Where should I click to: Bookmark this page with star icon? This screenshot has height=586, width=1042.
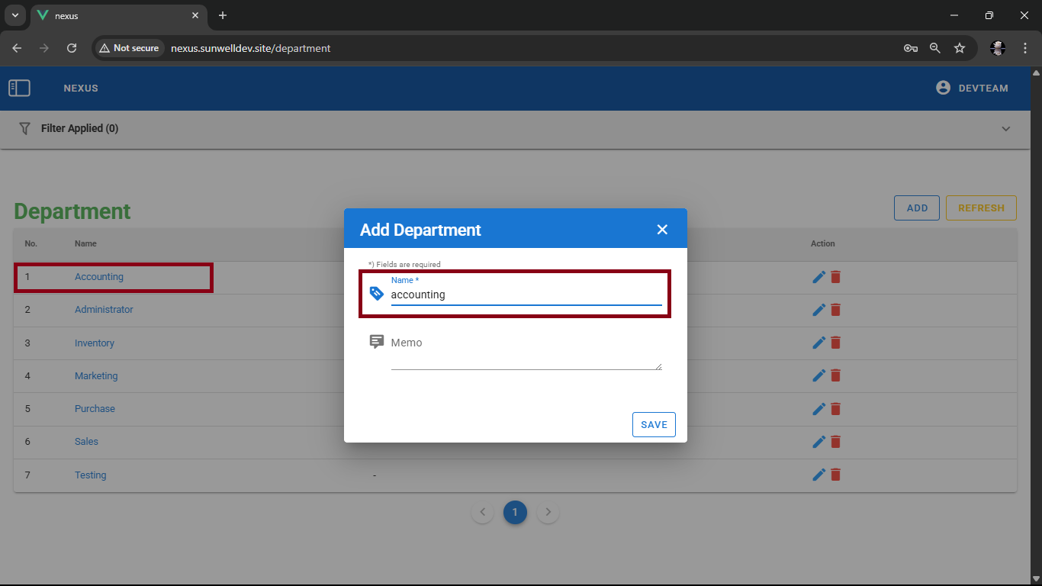coord(960,48)
